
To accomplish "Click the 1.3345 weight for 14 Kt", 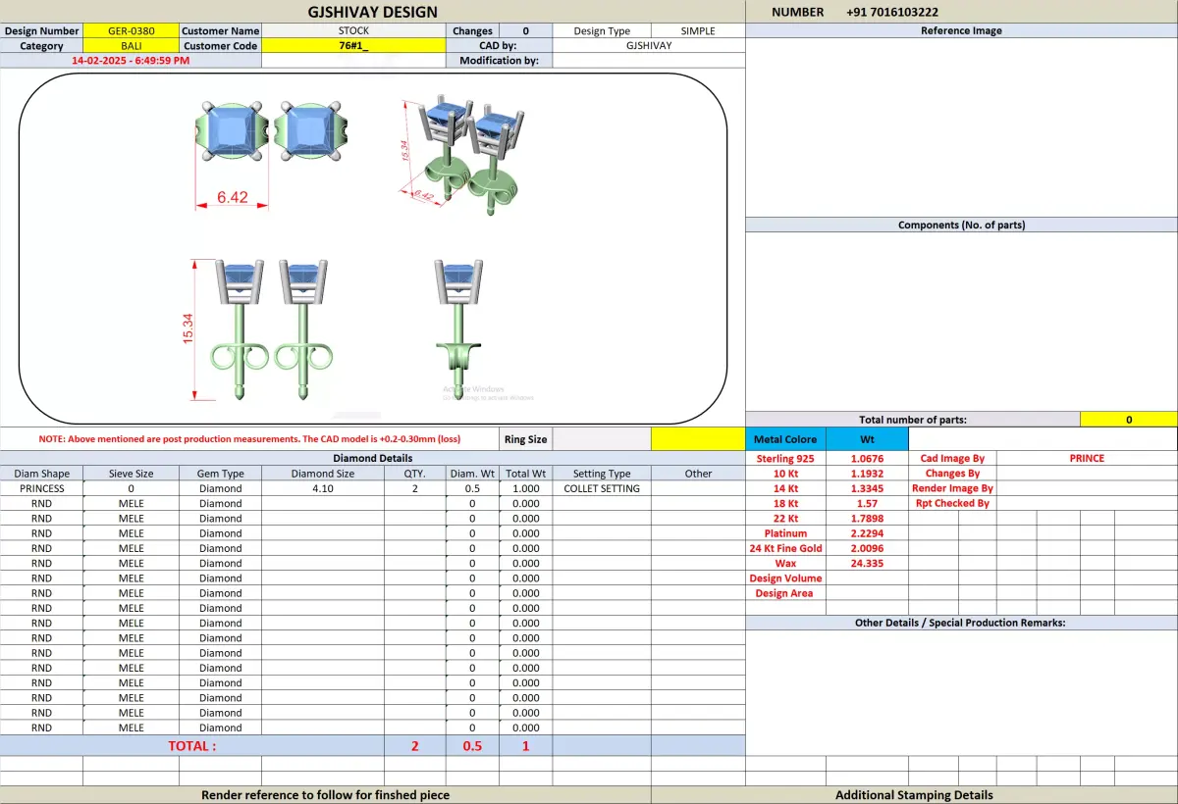I will pyautogui.click(x=867, y=488).
